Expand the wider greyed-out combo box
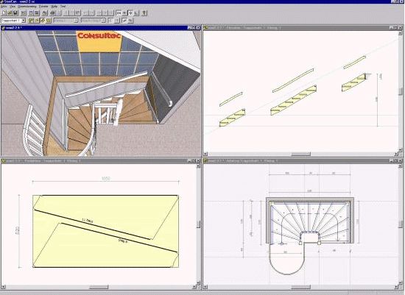The width and height of the screenshot is (405, 295). [104, 21]
